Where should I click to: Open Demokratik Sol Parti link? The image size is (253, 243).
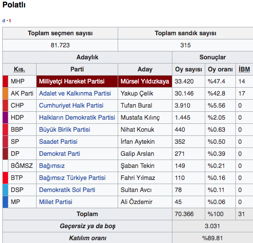[67, 190]
